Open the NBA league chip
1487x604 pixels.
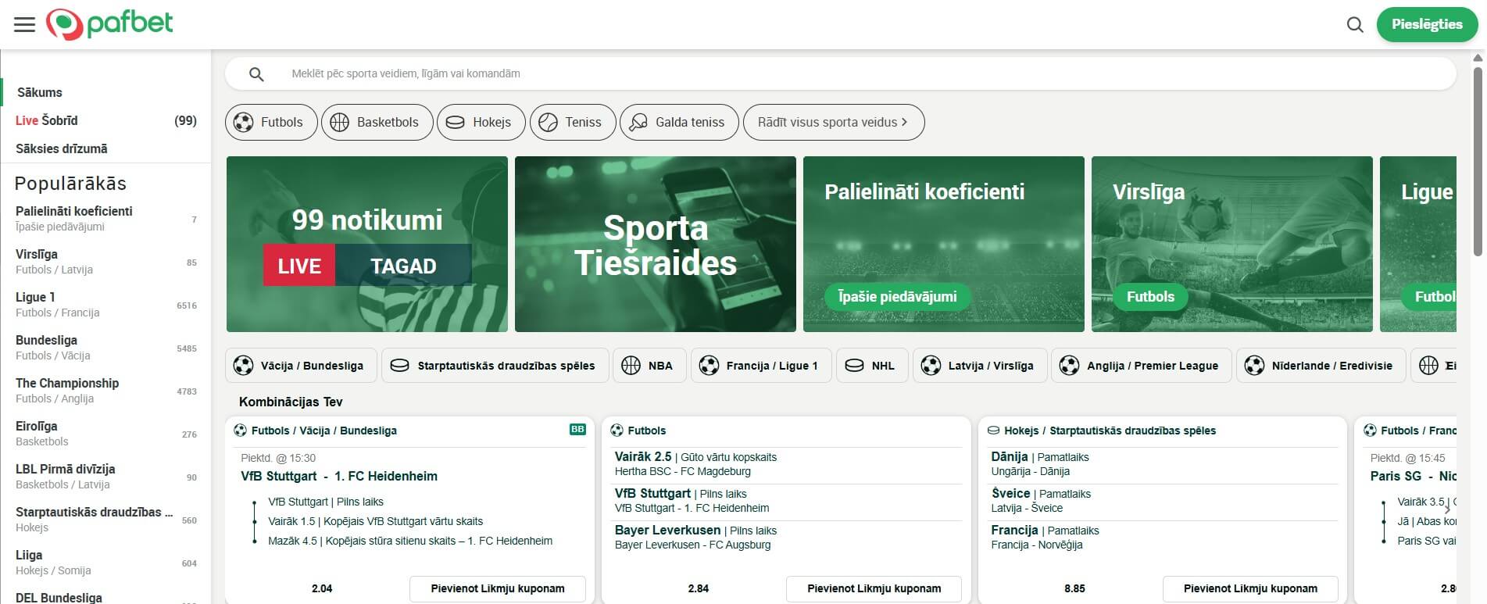(649, 366)
